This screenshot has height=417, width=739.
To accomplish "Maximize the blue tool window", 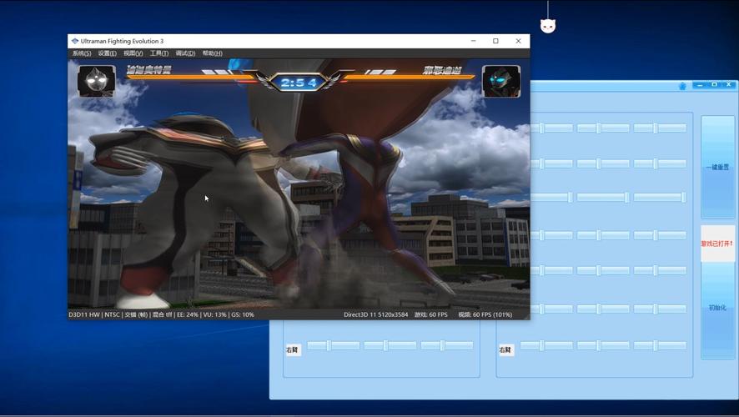I will pos(715,85).
